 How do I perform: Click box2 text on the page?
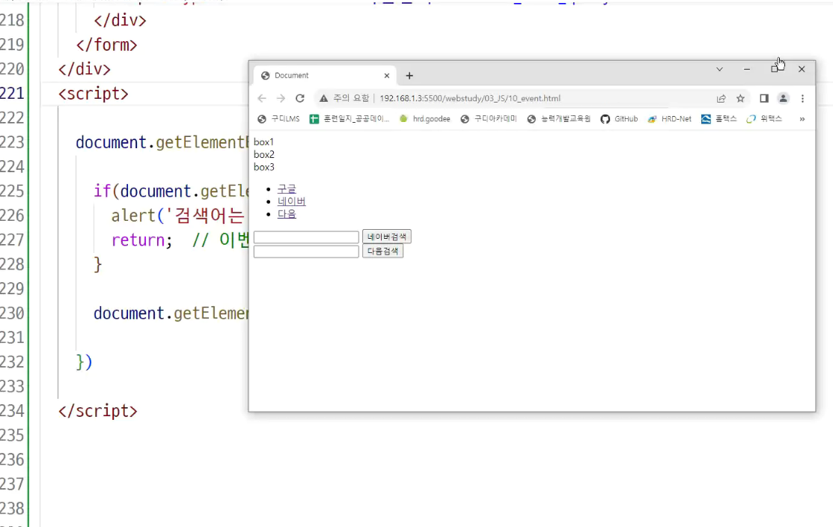[x=264, y=155]
